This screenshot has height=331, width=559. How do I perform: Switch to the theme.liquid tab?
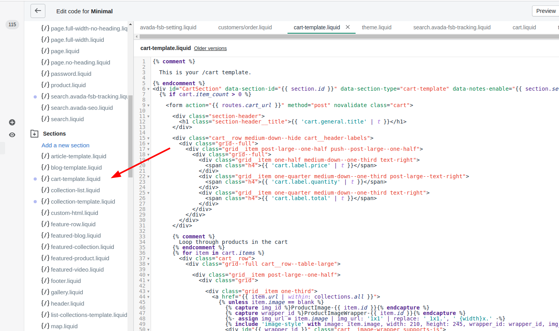point(376,27)
